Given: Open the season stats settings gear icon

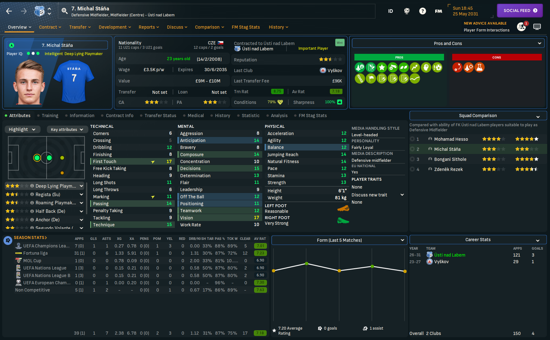Looking at the screenshot, I should tap(8, 241).
